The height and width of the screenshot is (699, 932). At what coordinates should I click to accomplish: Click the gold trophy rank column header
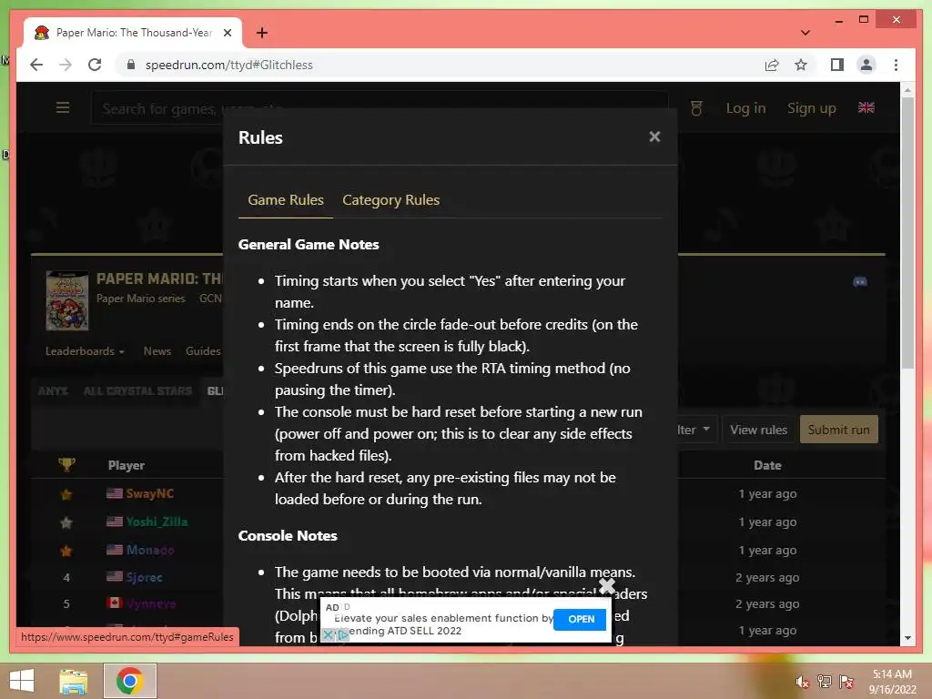click(66, 465)
